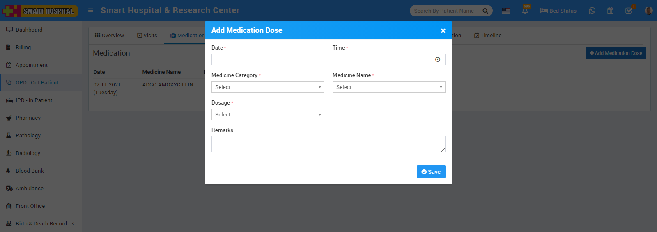
Task: Open Front Office from the sidebar
Action: pyautogui.click(x=41, y=206)
